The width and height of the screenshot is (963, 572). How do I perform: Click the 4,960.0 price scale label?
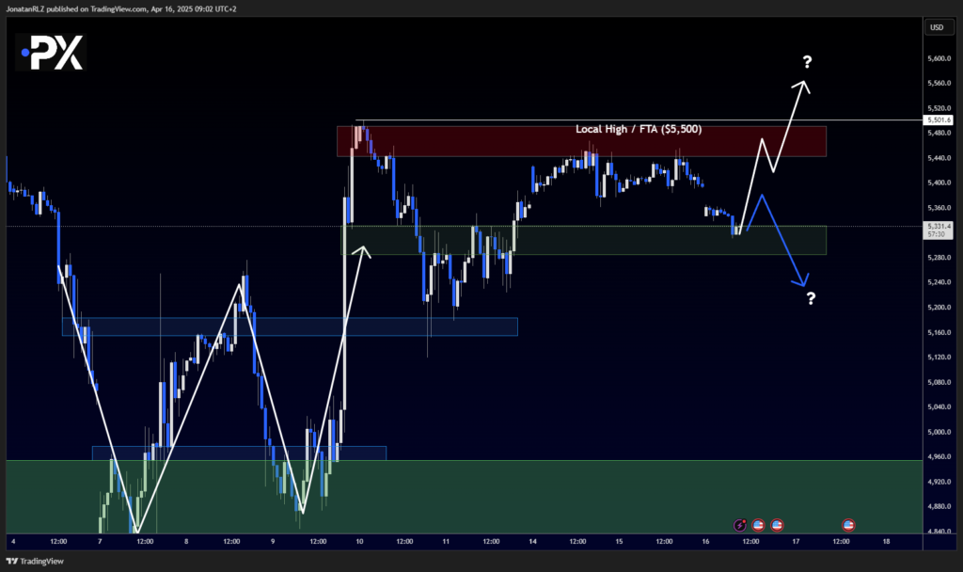(939, 457)
